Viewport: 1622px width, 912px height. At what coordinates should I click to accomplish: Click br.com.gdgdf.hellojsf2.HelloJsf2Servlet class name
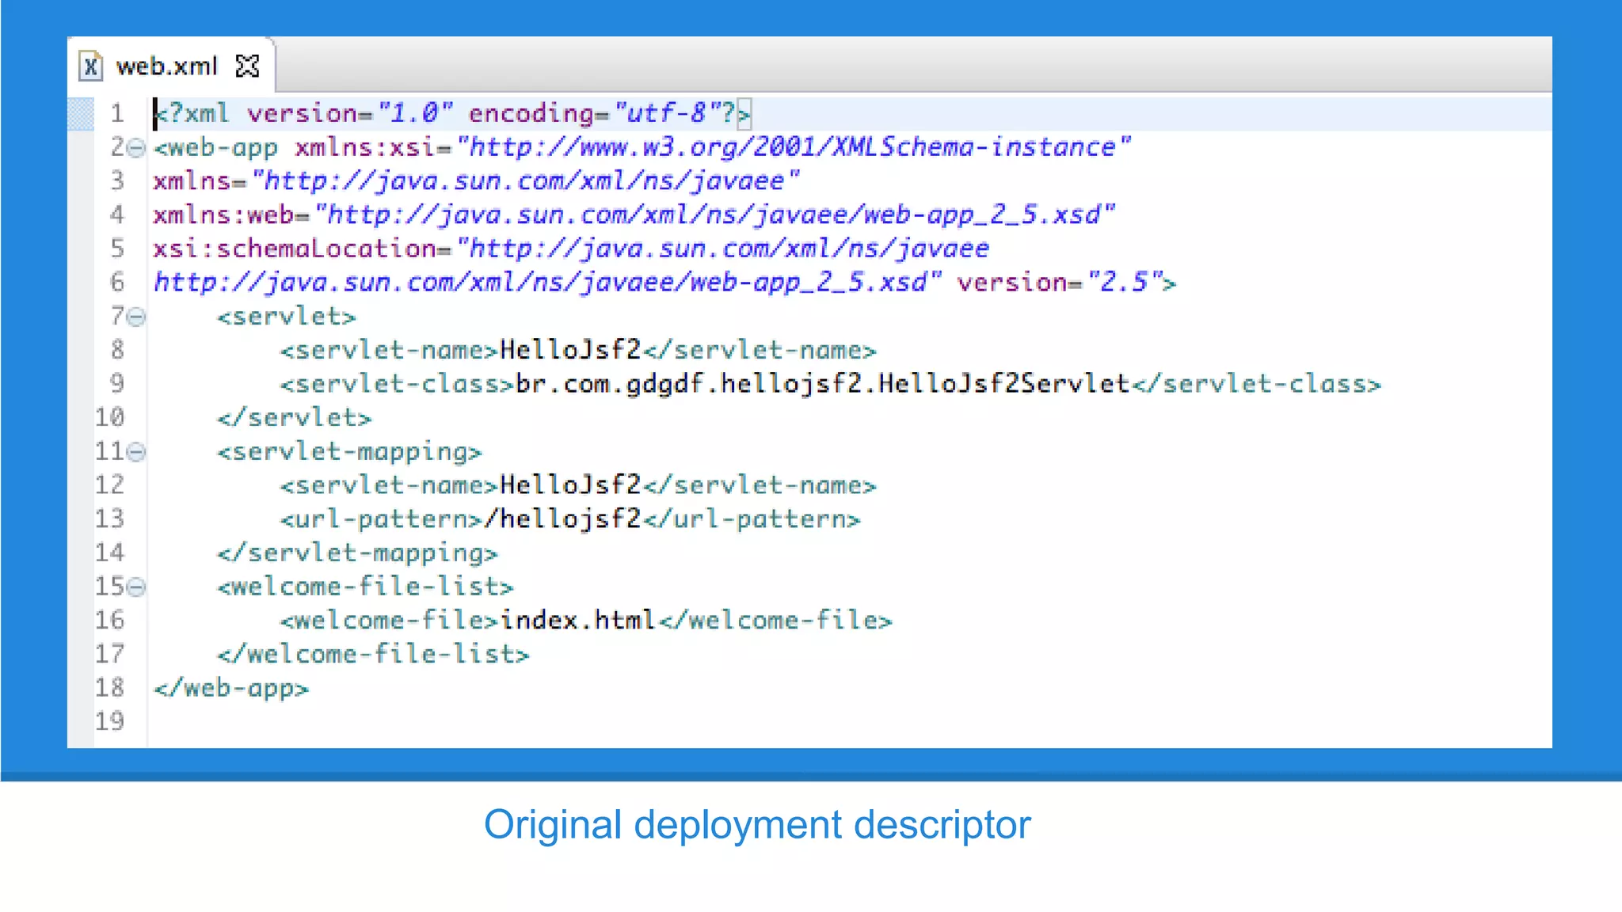coord(823,384)
